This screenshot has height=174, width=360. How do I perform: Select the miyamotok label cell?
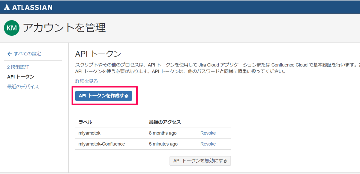89,133
